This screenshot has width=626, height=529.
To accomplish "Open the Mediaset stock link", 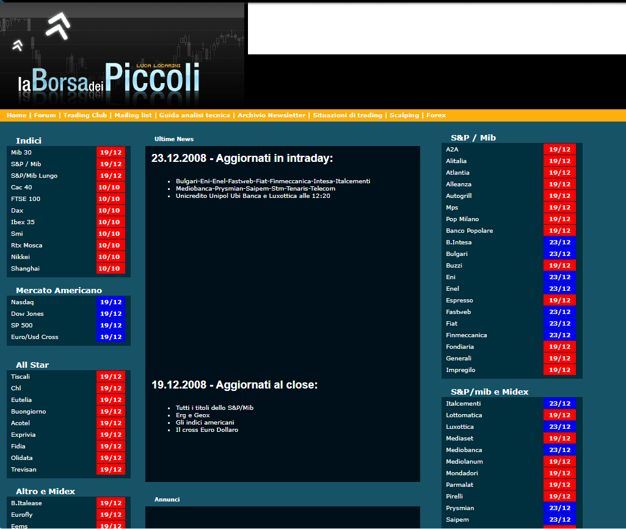I will click(x=460, y=439).
